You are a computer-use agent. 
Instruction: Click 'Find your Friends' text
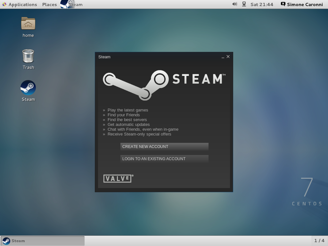point(124,115)
